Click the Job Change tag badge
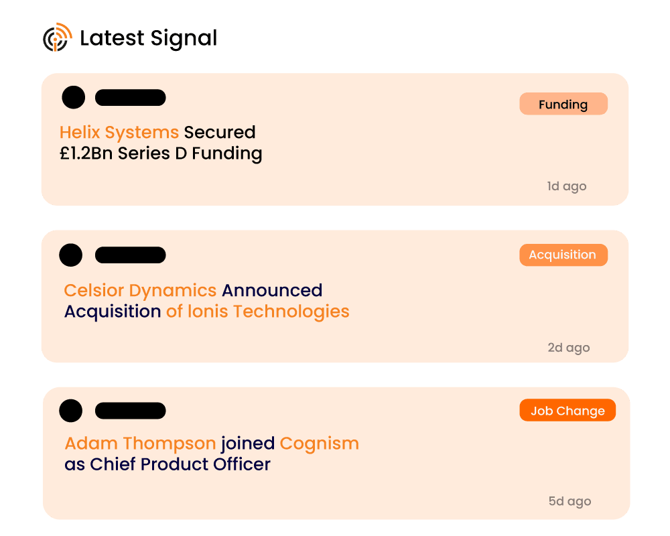Screen dimensions: 670x536 coord(567,411)
